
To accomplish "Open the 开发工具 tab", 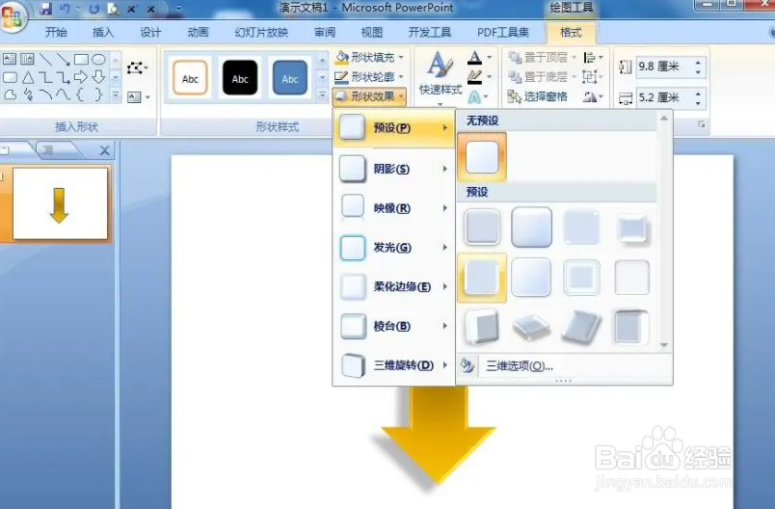I will [430, 33].
